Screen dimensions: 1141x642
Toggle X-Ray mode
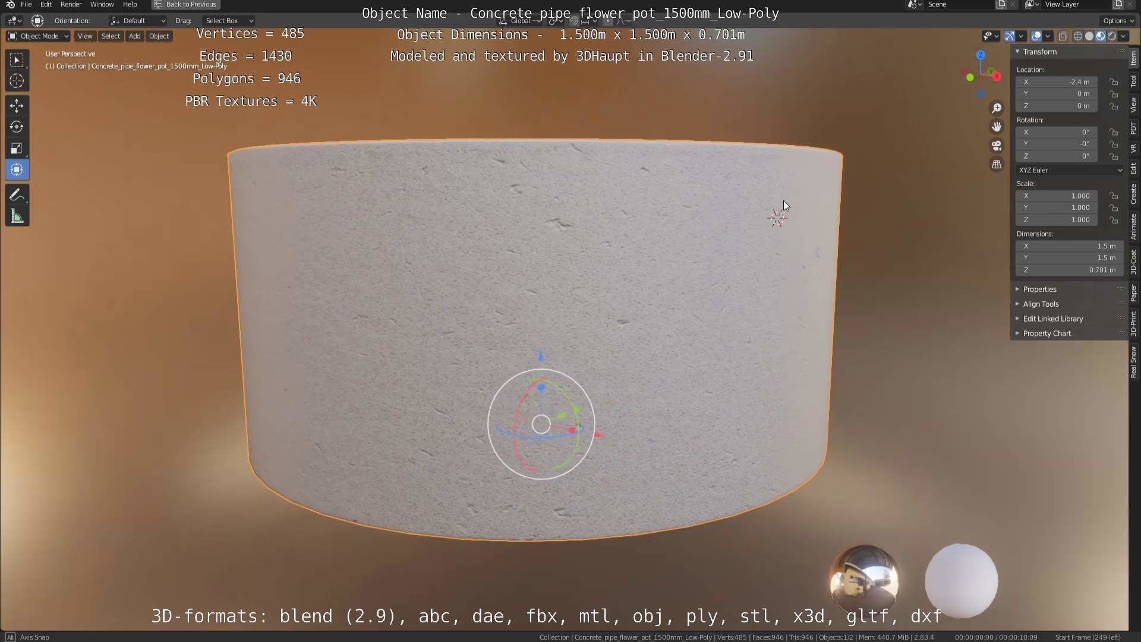(1063, 36)
